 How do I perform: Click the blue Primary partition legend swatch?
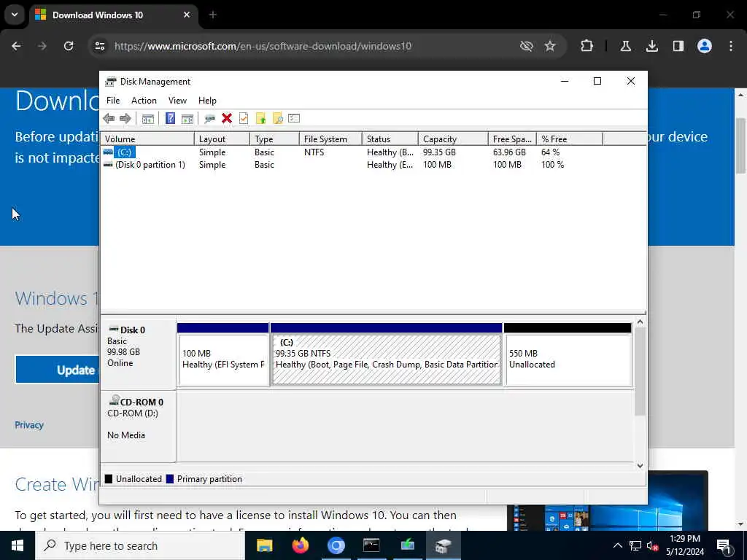[169, 479]
